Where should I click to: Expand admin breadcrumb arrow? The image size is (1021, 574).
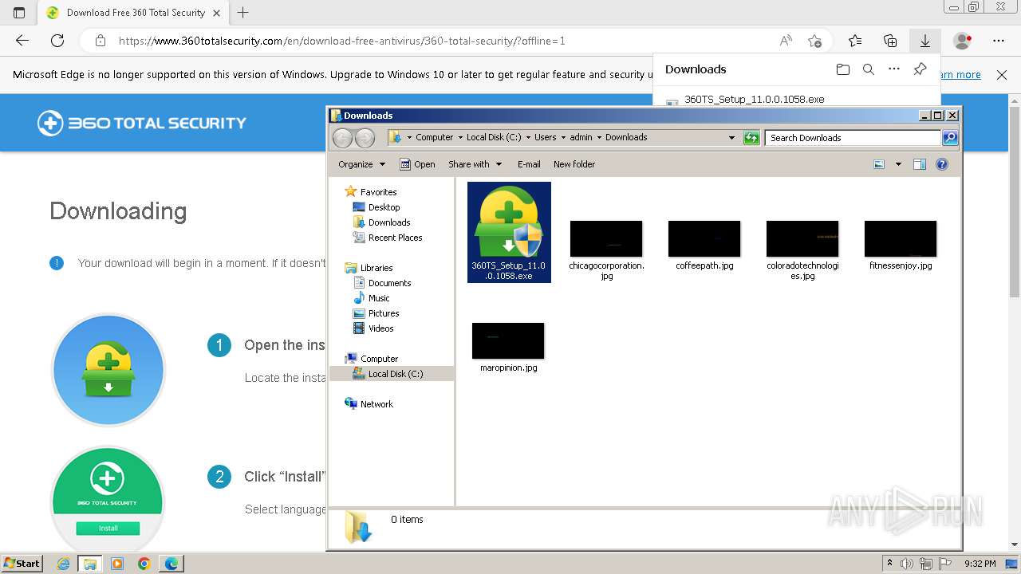click(x=599, y=138)
